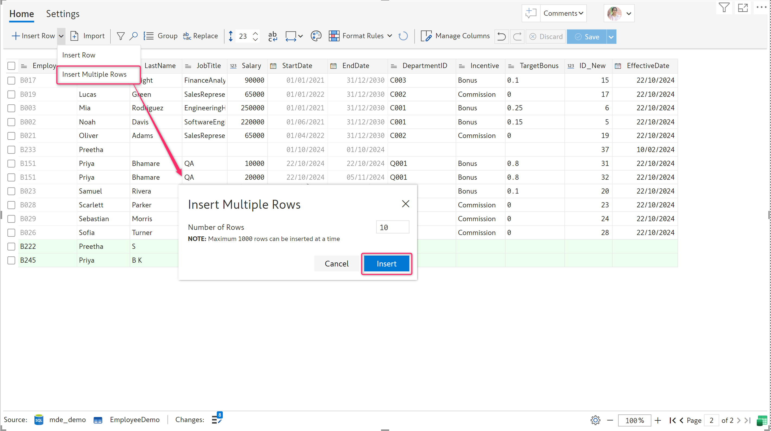Click the refresh circular arrow icon
The image size is (771, 431).
coord(403,36)
